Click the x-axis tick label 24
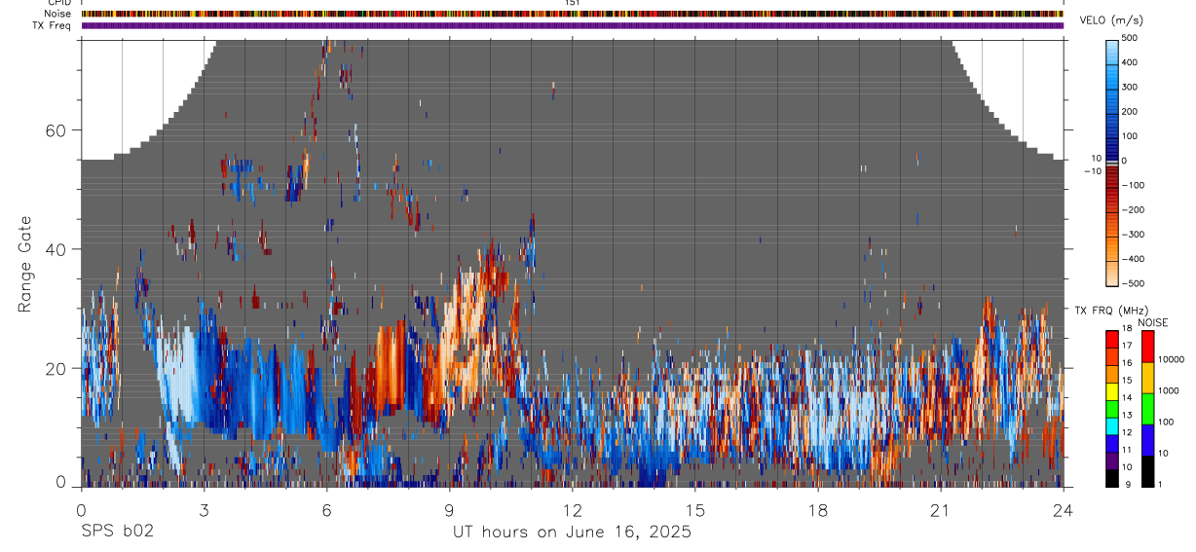1196x552 pixels. [x=1064, y=510]
